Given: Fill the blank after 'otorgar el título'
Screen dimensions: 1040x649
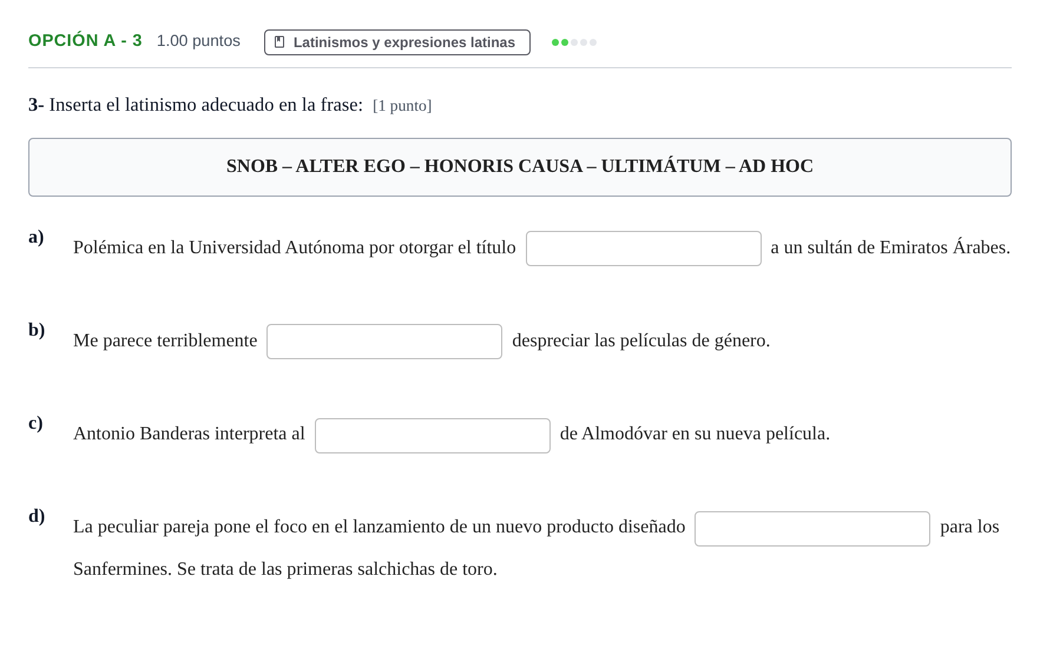Looking at the screenshot, I should tap(643, 249).
